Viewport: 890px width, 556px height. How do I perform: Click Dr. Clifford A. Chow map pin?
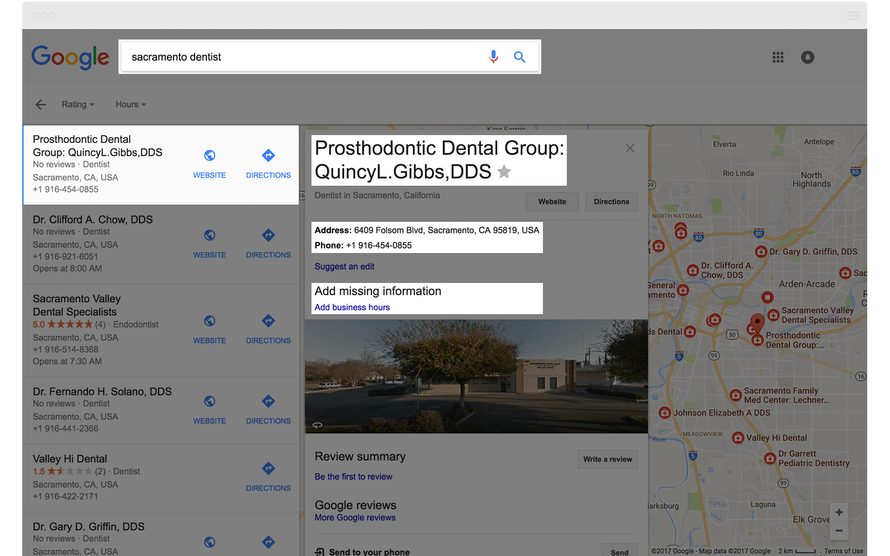point(693,270)
